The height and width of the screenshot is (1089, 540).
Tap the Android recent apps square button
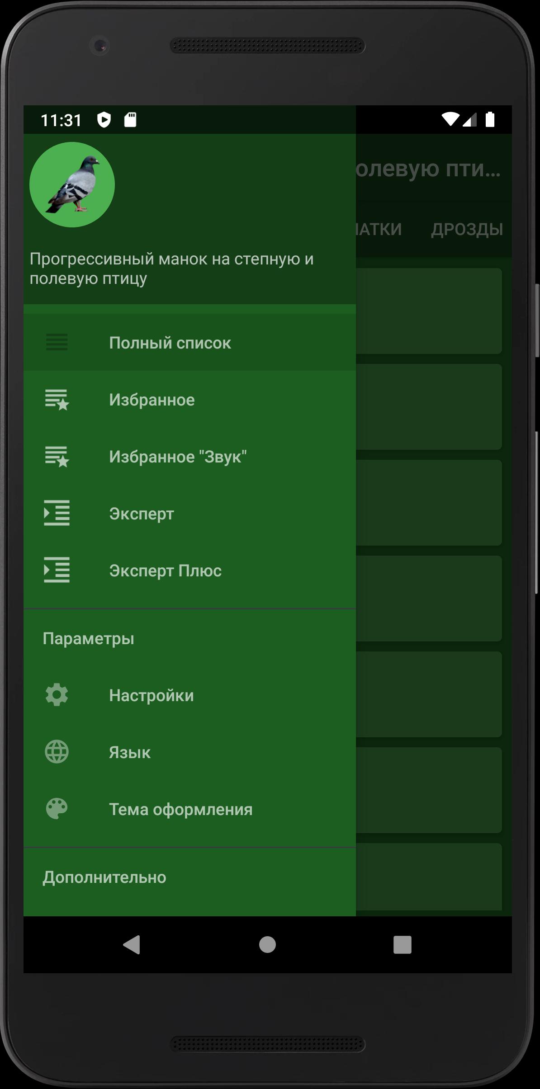402,944
